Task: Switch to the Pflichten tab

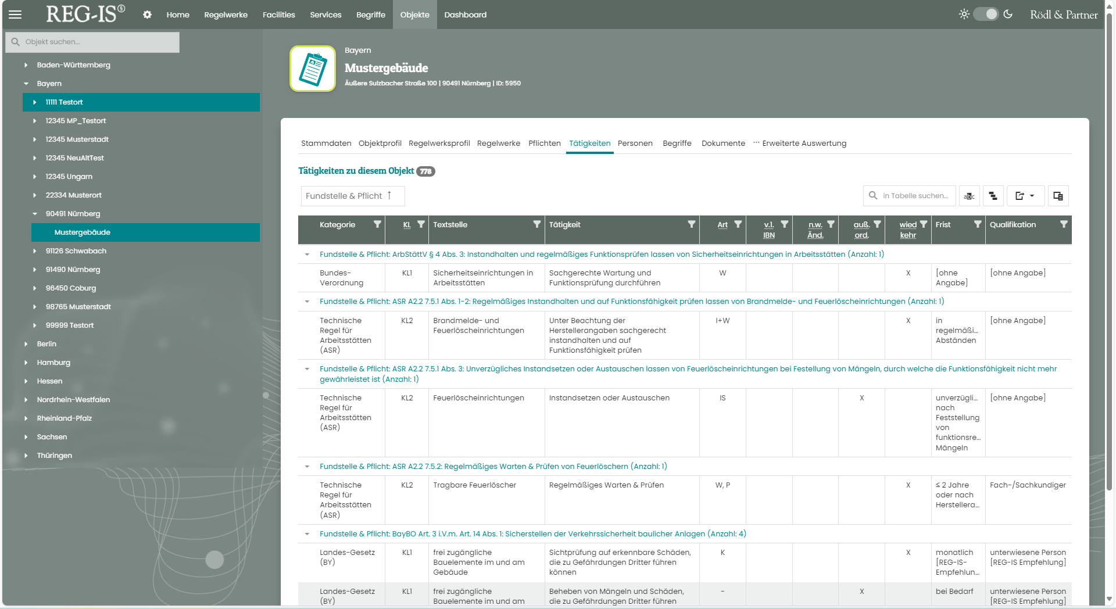Action: coord(544,143)
